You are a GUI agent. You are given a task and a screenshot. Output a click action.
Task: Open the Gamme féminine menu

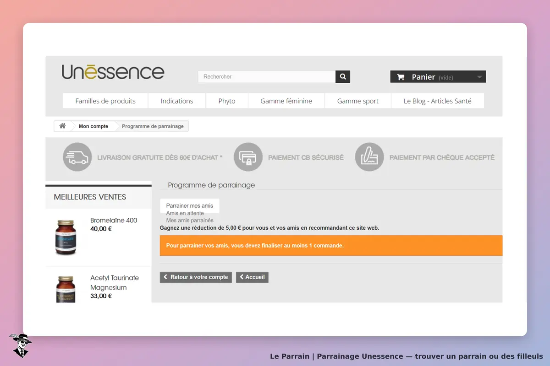tap(286, 101)
